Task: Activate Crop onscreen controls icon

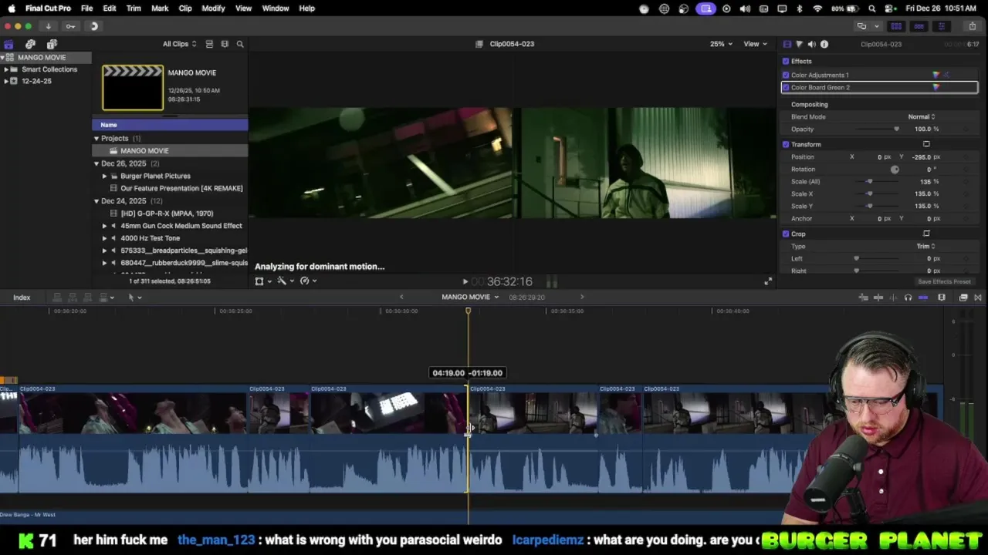Action: click(x=926, y=234)
